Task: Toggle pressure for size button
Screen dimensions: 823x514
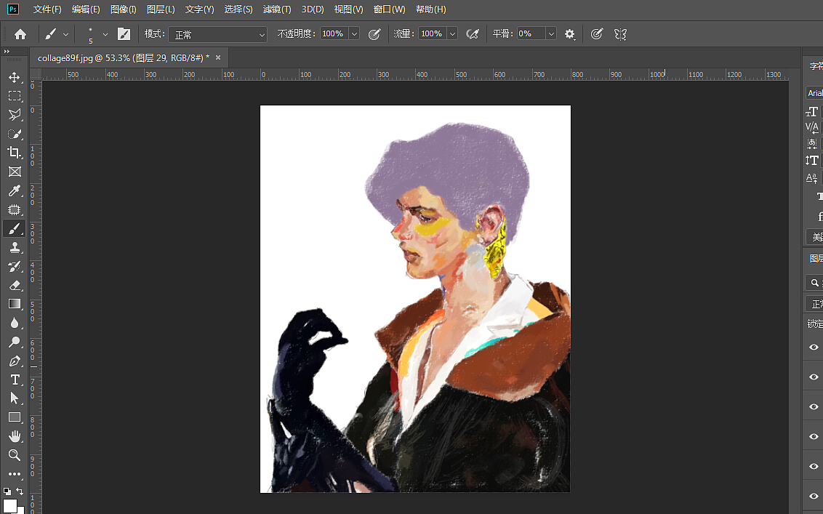Action: click(596, 34)
